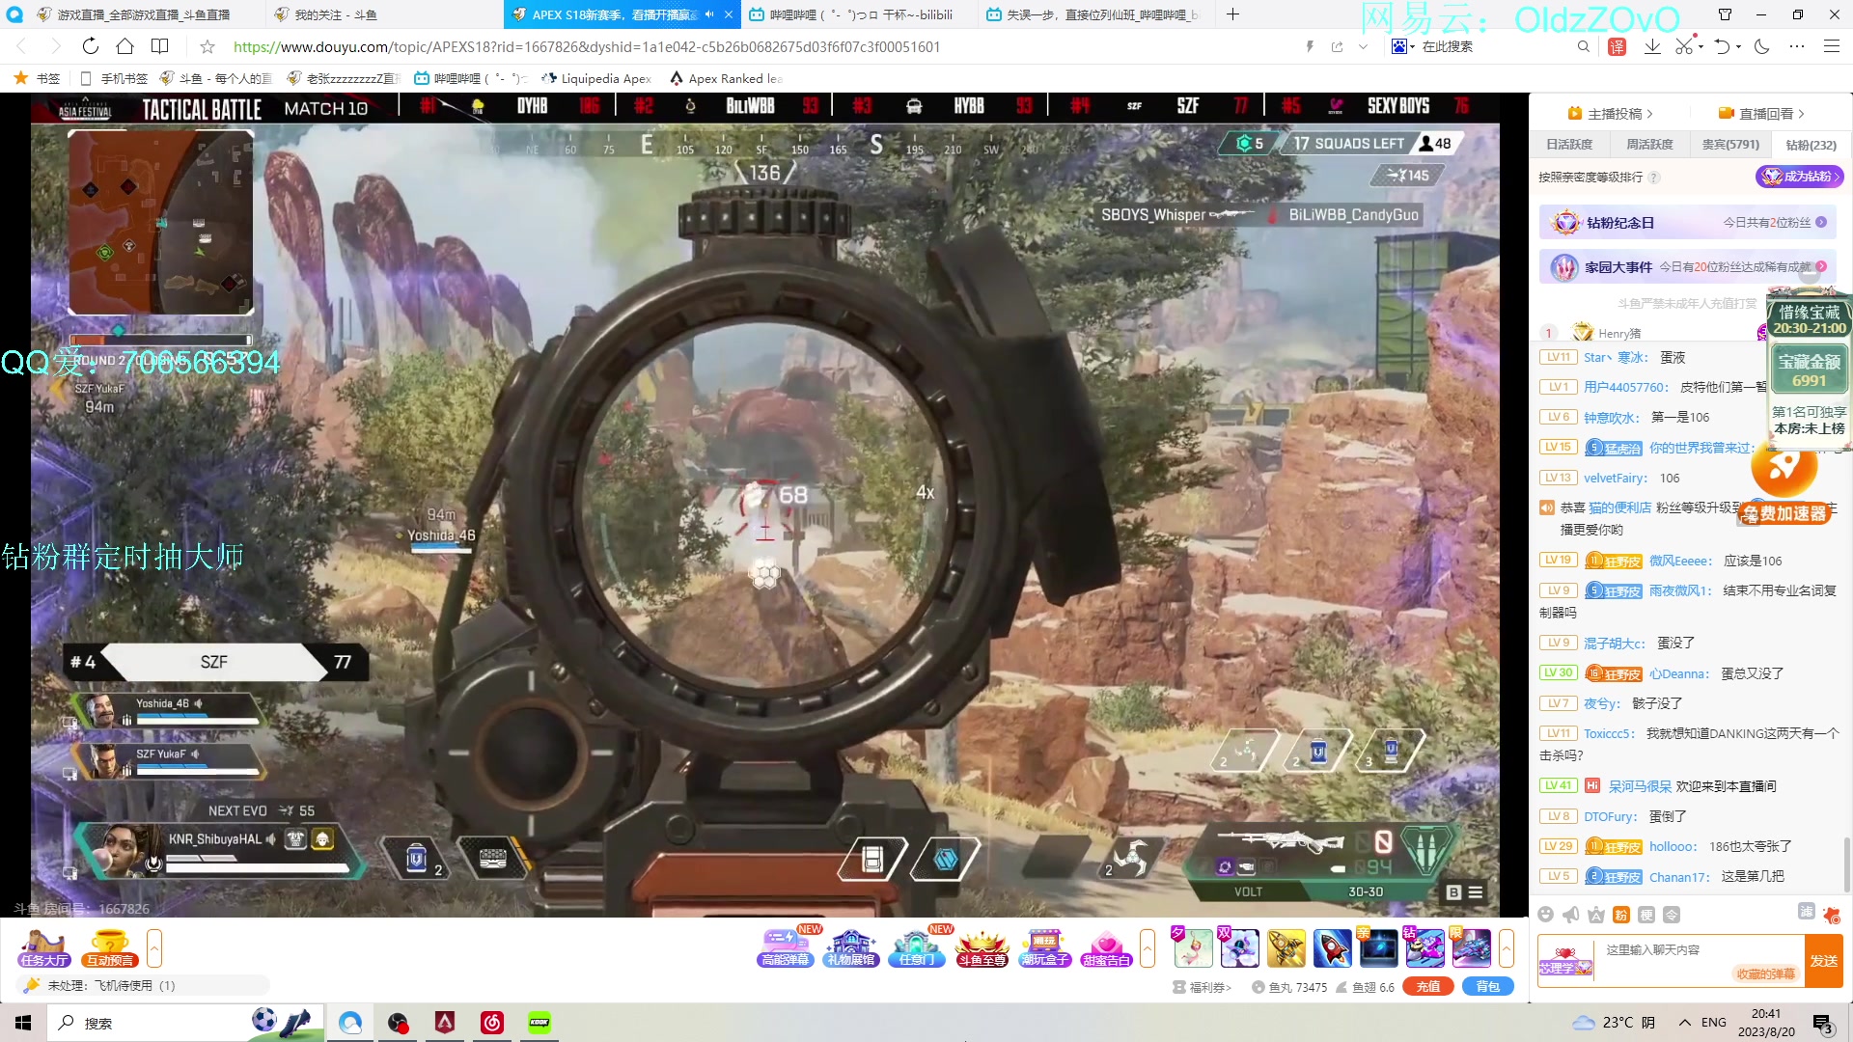Click the translate (译) icon in toolbar

1618,46
